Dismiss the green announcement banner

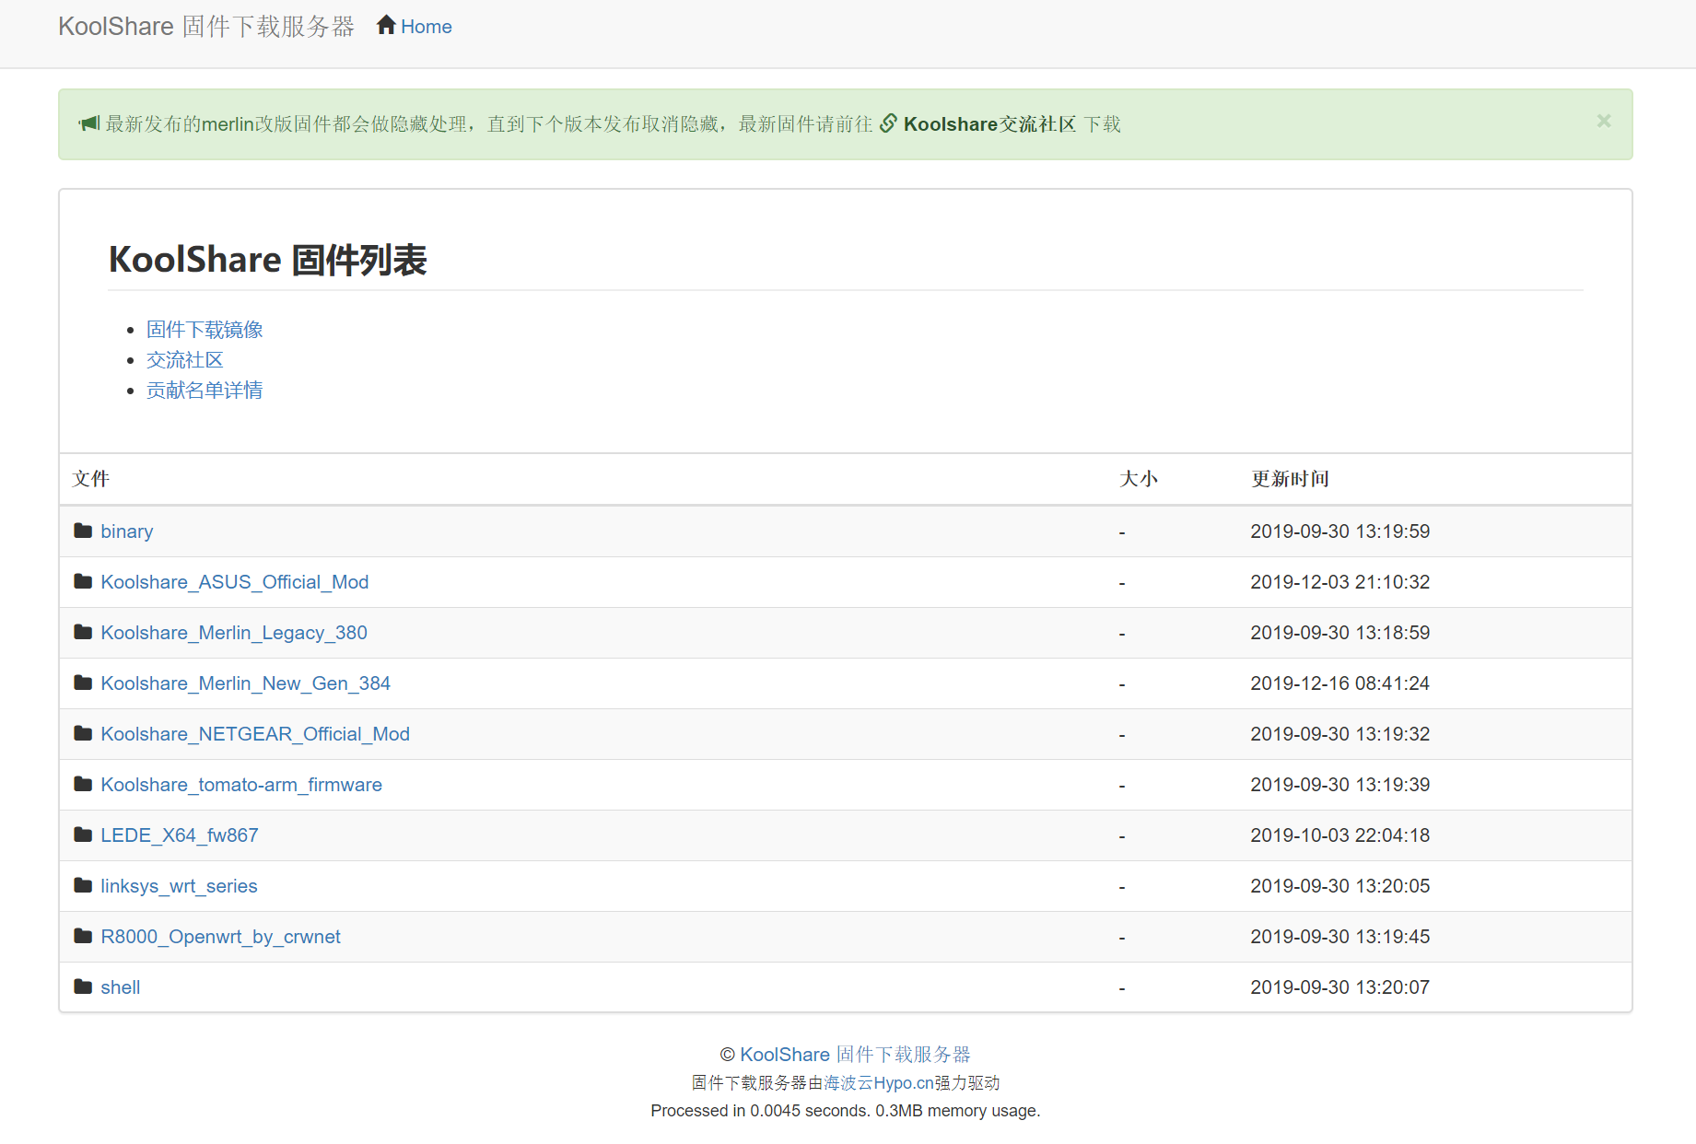[x=1603, y=121]
